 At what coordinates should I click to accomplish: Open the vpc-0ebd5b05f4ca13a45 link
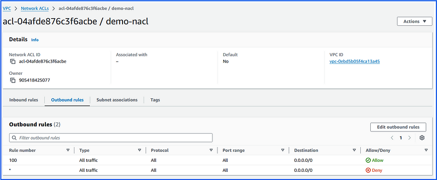coord(354,62)
